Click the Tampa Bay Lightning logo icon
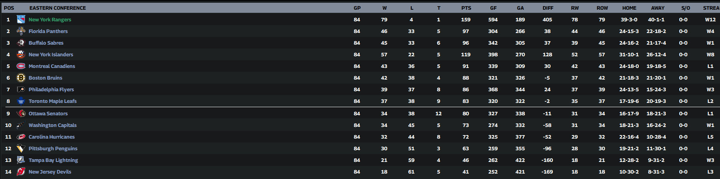This screenshot has height=179, width=720. click(x=21, y=160)
